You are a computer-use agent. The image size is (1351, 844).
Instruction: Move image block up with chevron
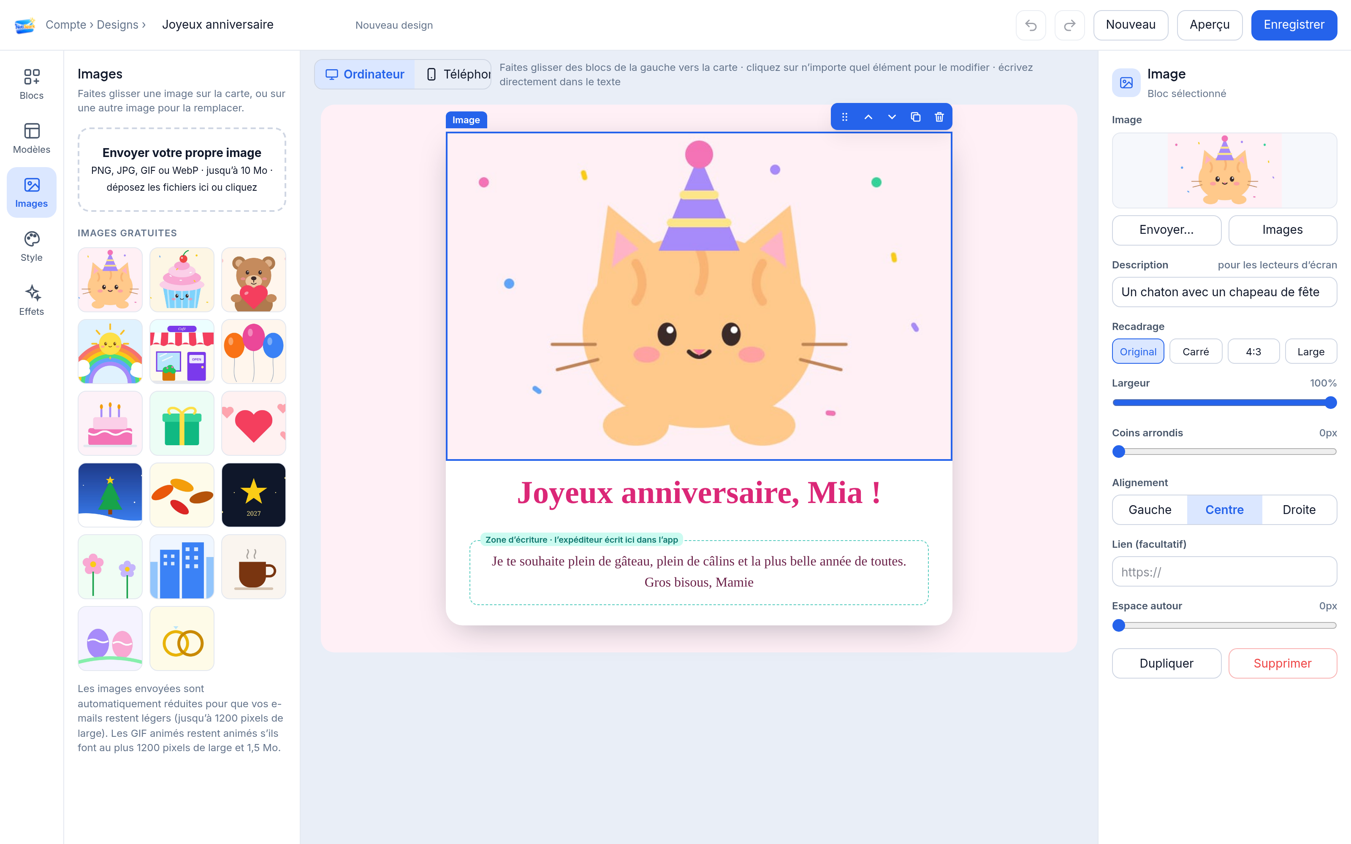pyautogui.click(x=868, y=117)
